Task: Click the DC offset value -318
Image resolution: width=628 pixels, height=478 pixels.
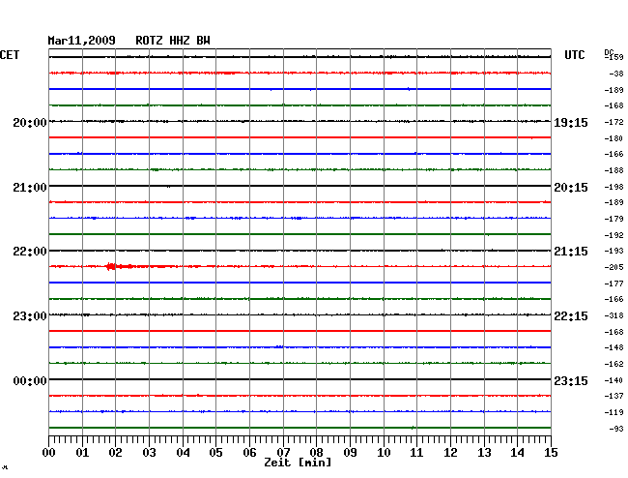Action: point(614,315)
